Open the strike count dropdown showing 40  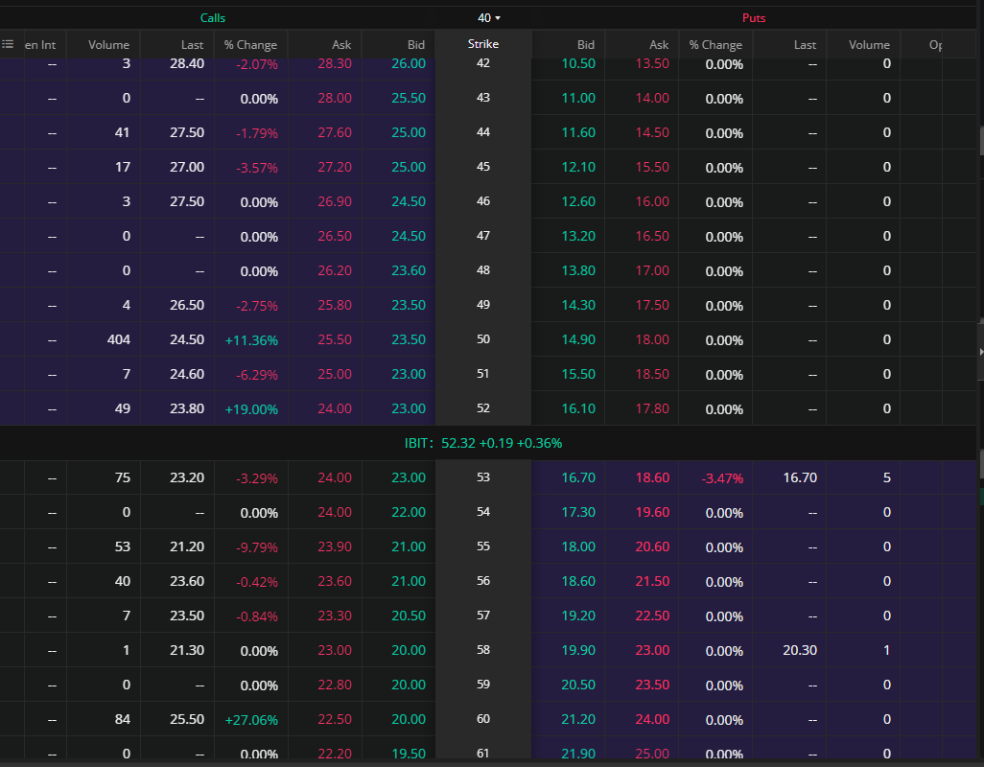click(489, 18)
